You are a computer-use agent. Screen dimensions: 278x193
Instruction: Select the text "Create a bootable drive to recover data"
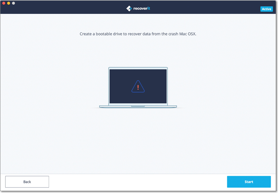coord(115,34)
